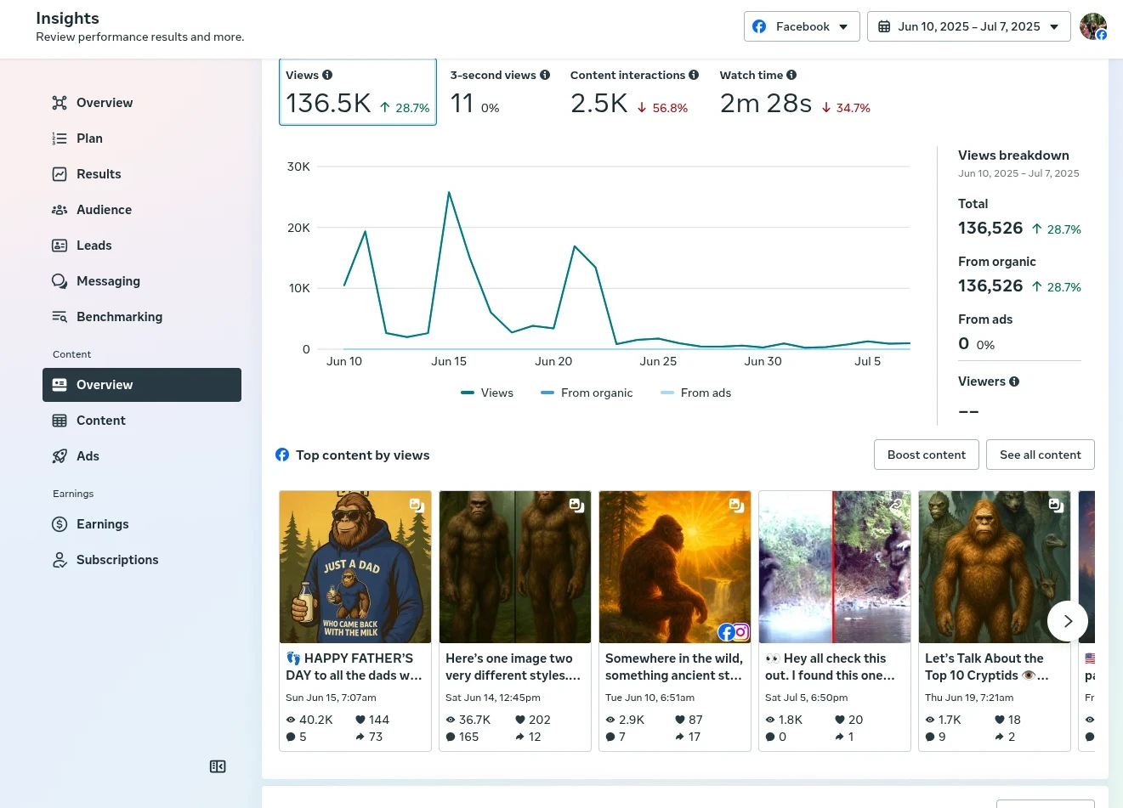Select the Watch time metric
This screenshot has height=808, width=1123.
[795, 93]
